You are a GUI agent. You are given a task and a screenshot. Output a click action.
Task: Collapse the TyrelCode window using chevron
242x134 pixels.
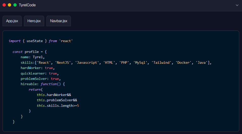click(237, 5)
